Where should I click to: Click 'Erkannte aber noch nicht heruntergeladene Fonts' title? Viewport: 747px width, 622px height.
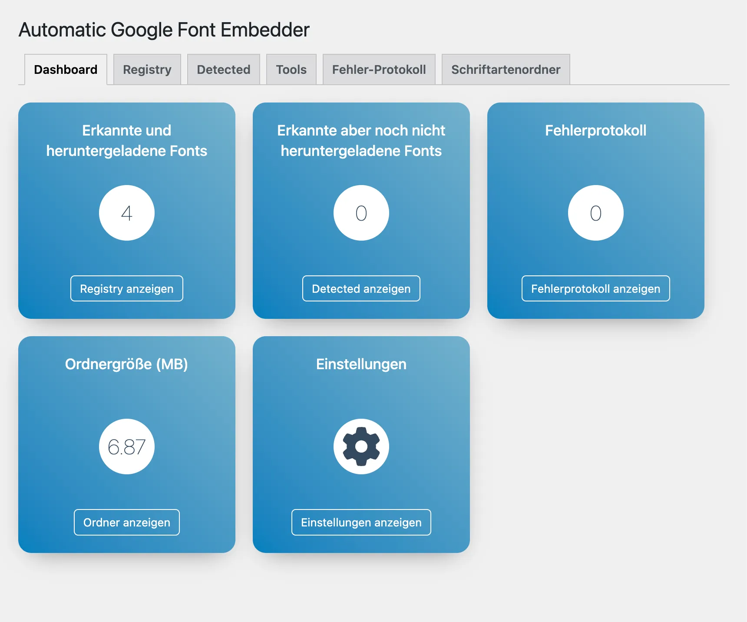(x=361, y=140)
